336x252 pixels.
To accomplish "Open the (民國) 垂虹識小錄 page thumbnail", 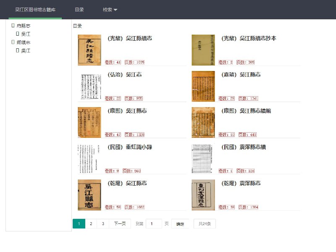I will pyautogui.click(x=89, y=159).
